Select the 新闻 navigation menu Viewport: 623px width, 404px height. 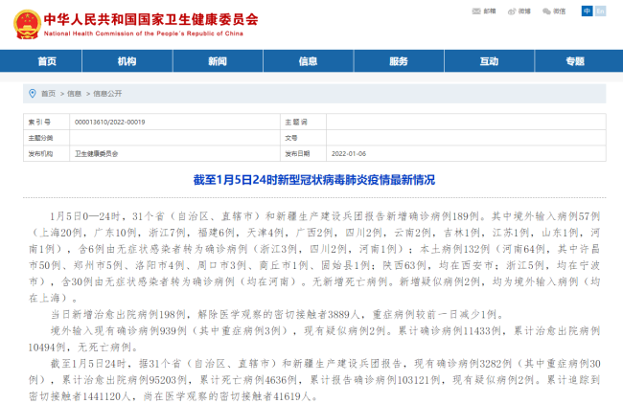tap(218, 61)
